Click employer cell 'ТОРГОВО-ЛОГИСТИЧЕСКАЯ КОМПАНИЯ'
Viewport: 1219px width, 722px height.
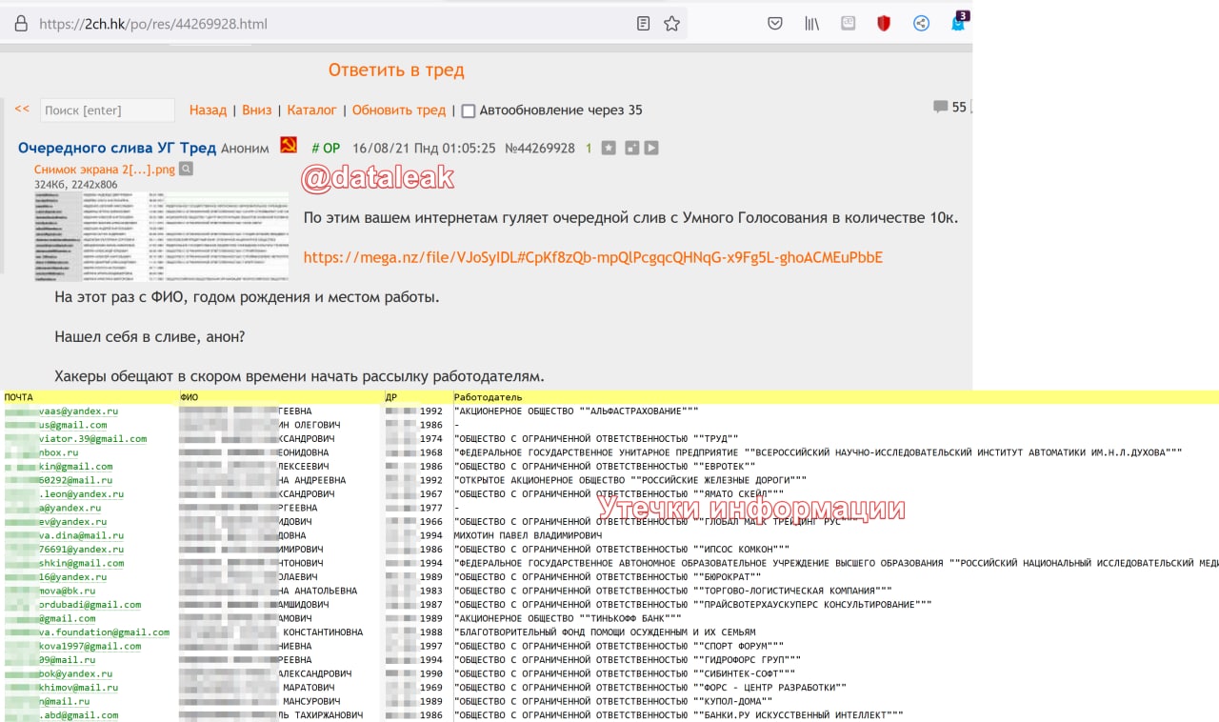point(673,591)
